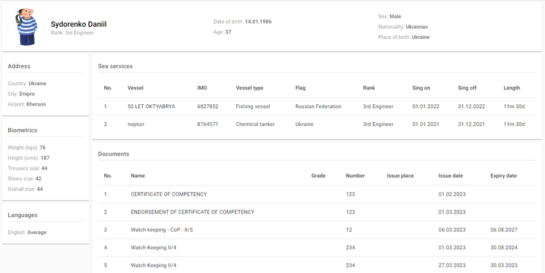Click the Issue date column header
Image resolution: width=545 pixels, height=273 pixels.
pos(450,176)
